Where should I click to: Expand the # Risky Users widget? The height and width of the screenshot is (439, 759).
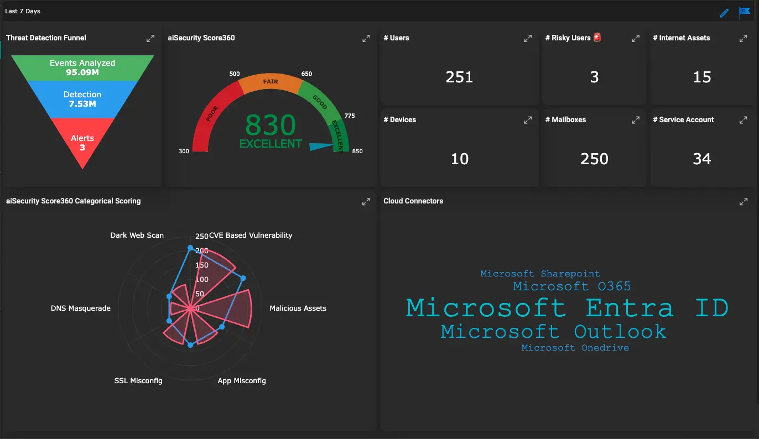click(636, 38)
